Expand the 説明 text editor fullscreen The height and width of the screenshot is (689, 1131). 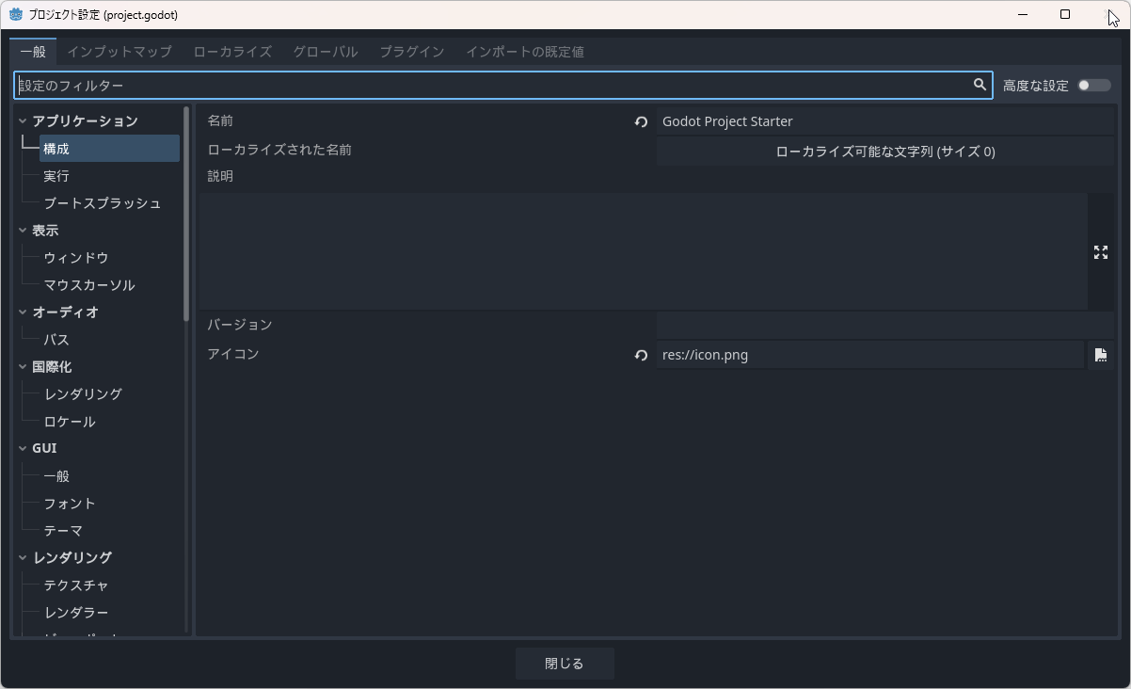click(1100, 252)
